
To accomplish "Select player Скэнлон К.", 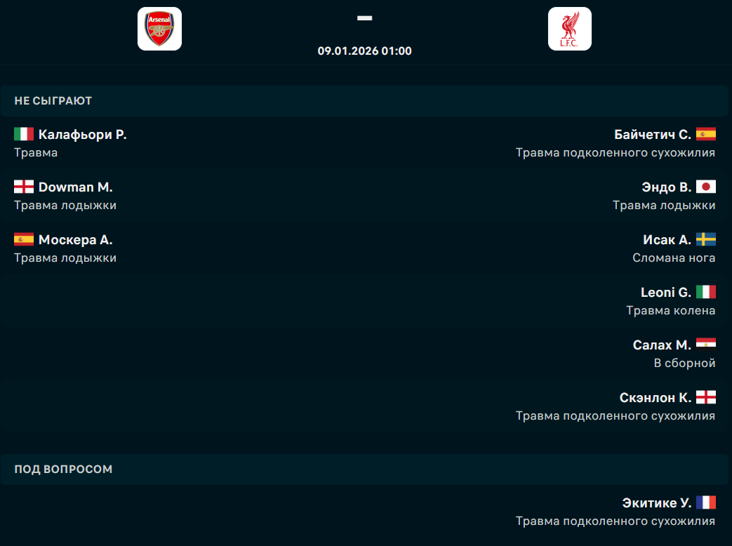I will pos(655,398).
